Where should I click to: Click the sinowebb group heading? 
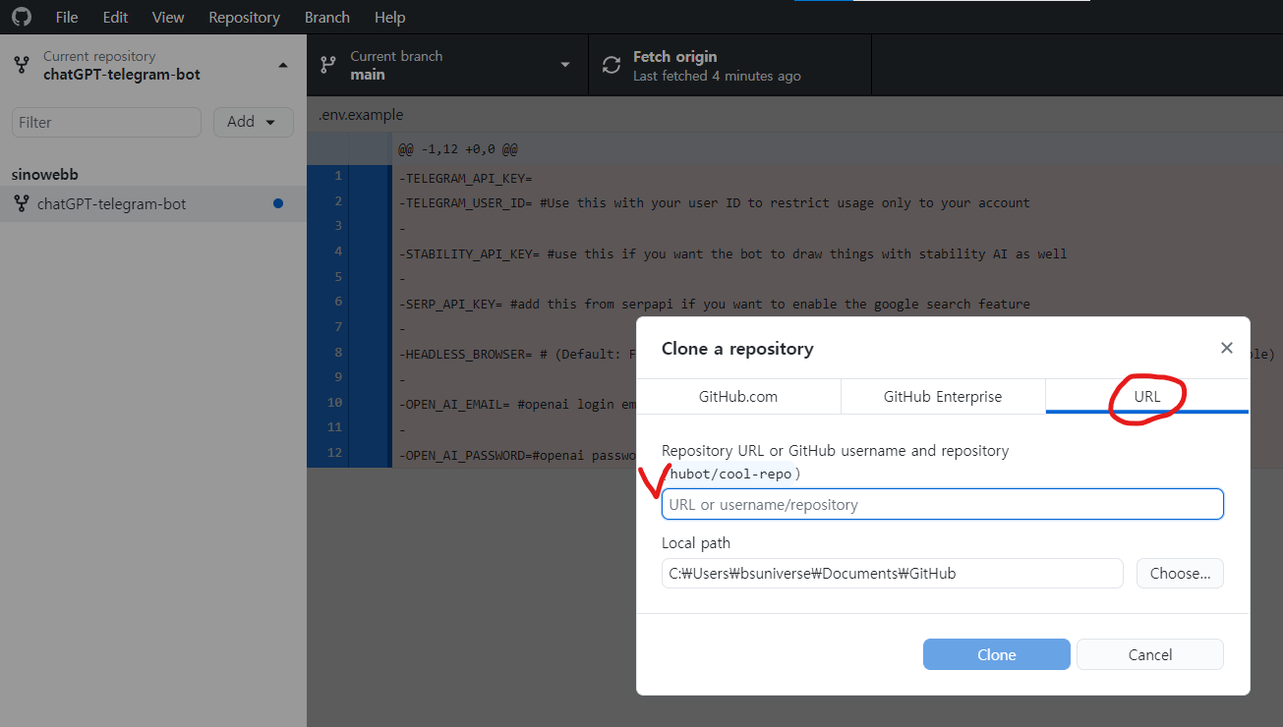point(45,174)
